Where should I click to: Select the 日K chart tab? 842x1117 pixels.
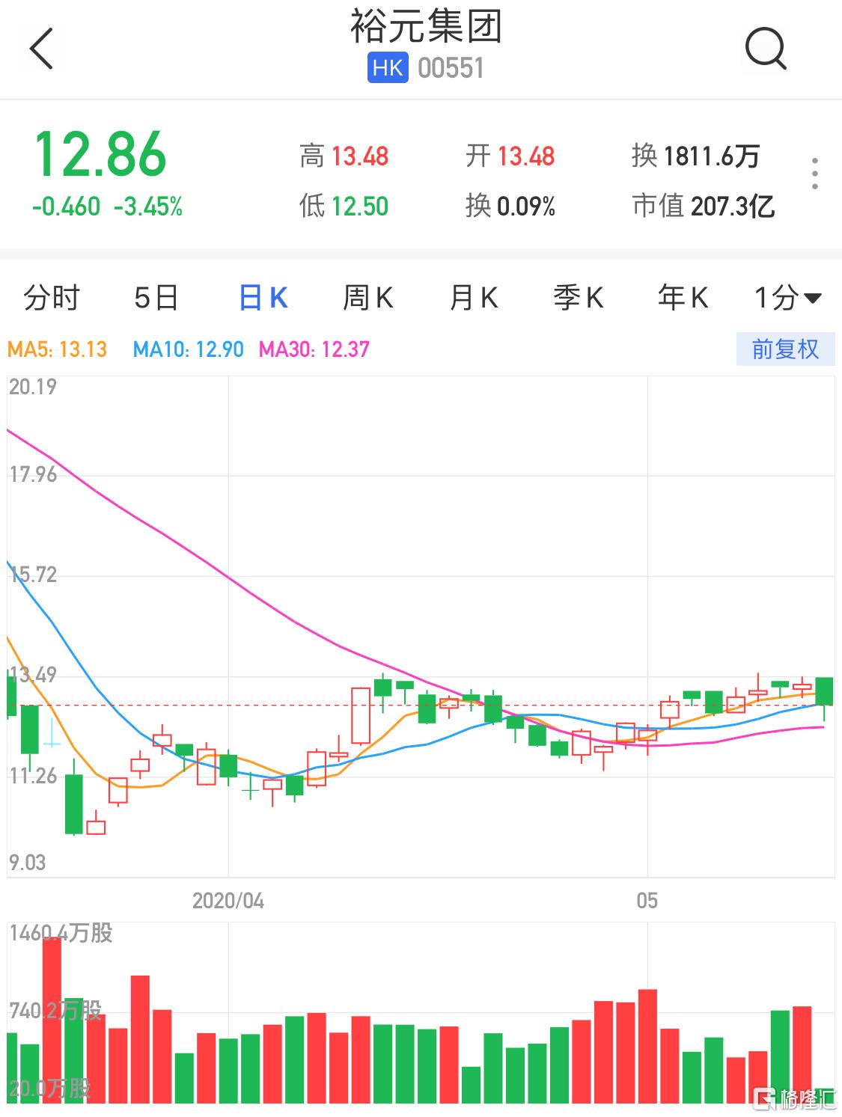pos(263,298)
